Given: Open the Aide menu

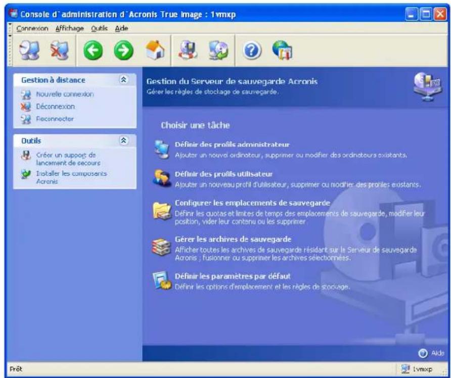Looking at the screenshot, I should (x=121, y=28).
